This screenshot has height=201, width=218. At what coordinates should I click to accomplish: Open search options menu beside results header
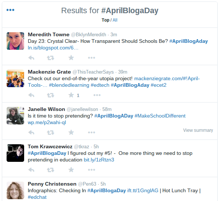[x=11, y=10]
